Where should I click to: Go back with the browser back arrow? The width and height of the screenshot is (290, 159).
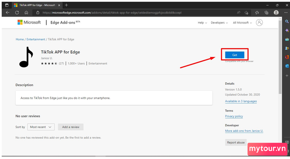tap(7, 12)
